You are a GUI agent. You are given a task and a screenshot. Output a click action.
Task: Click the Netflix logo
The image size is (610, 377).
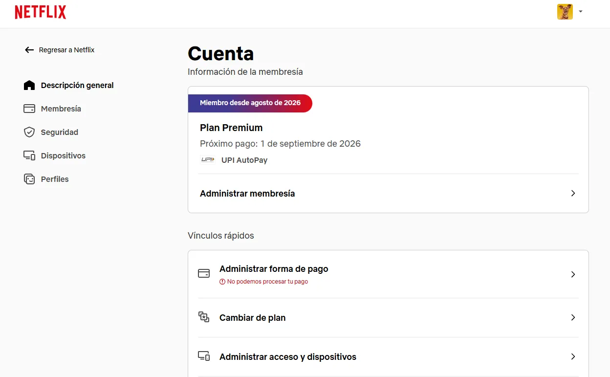tap(41, 12)
